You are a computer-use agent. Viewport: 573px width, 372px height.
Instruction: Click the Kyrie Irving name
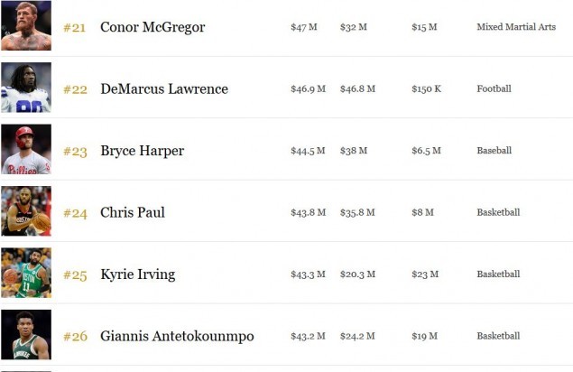(137, 274)
